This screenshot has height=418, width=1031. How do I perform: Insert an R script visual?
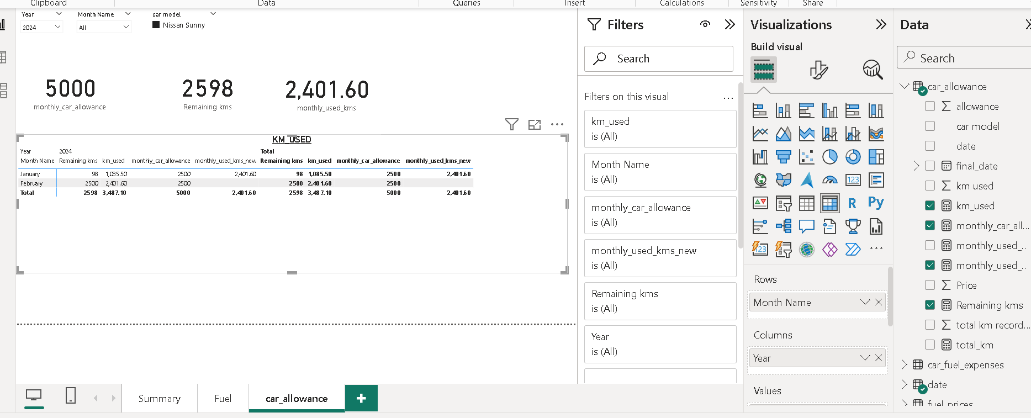point(853,203)
